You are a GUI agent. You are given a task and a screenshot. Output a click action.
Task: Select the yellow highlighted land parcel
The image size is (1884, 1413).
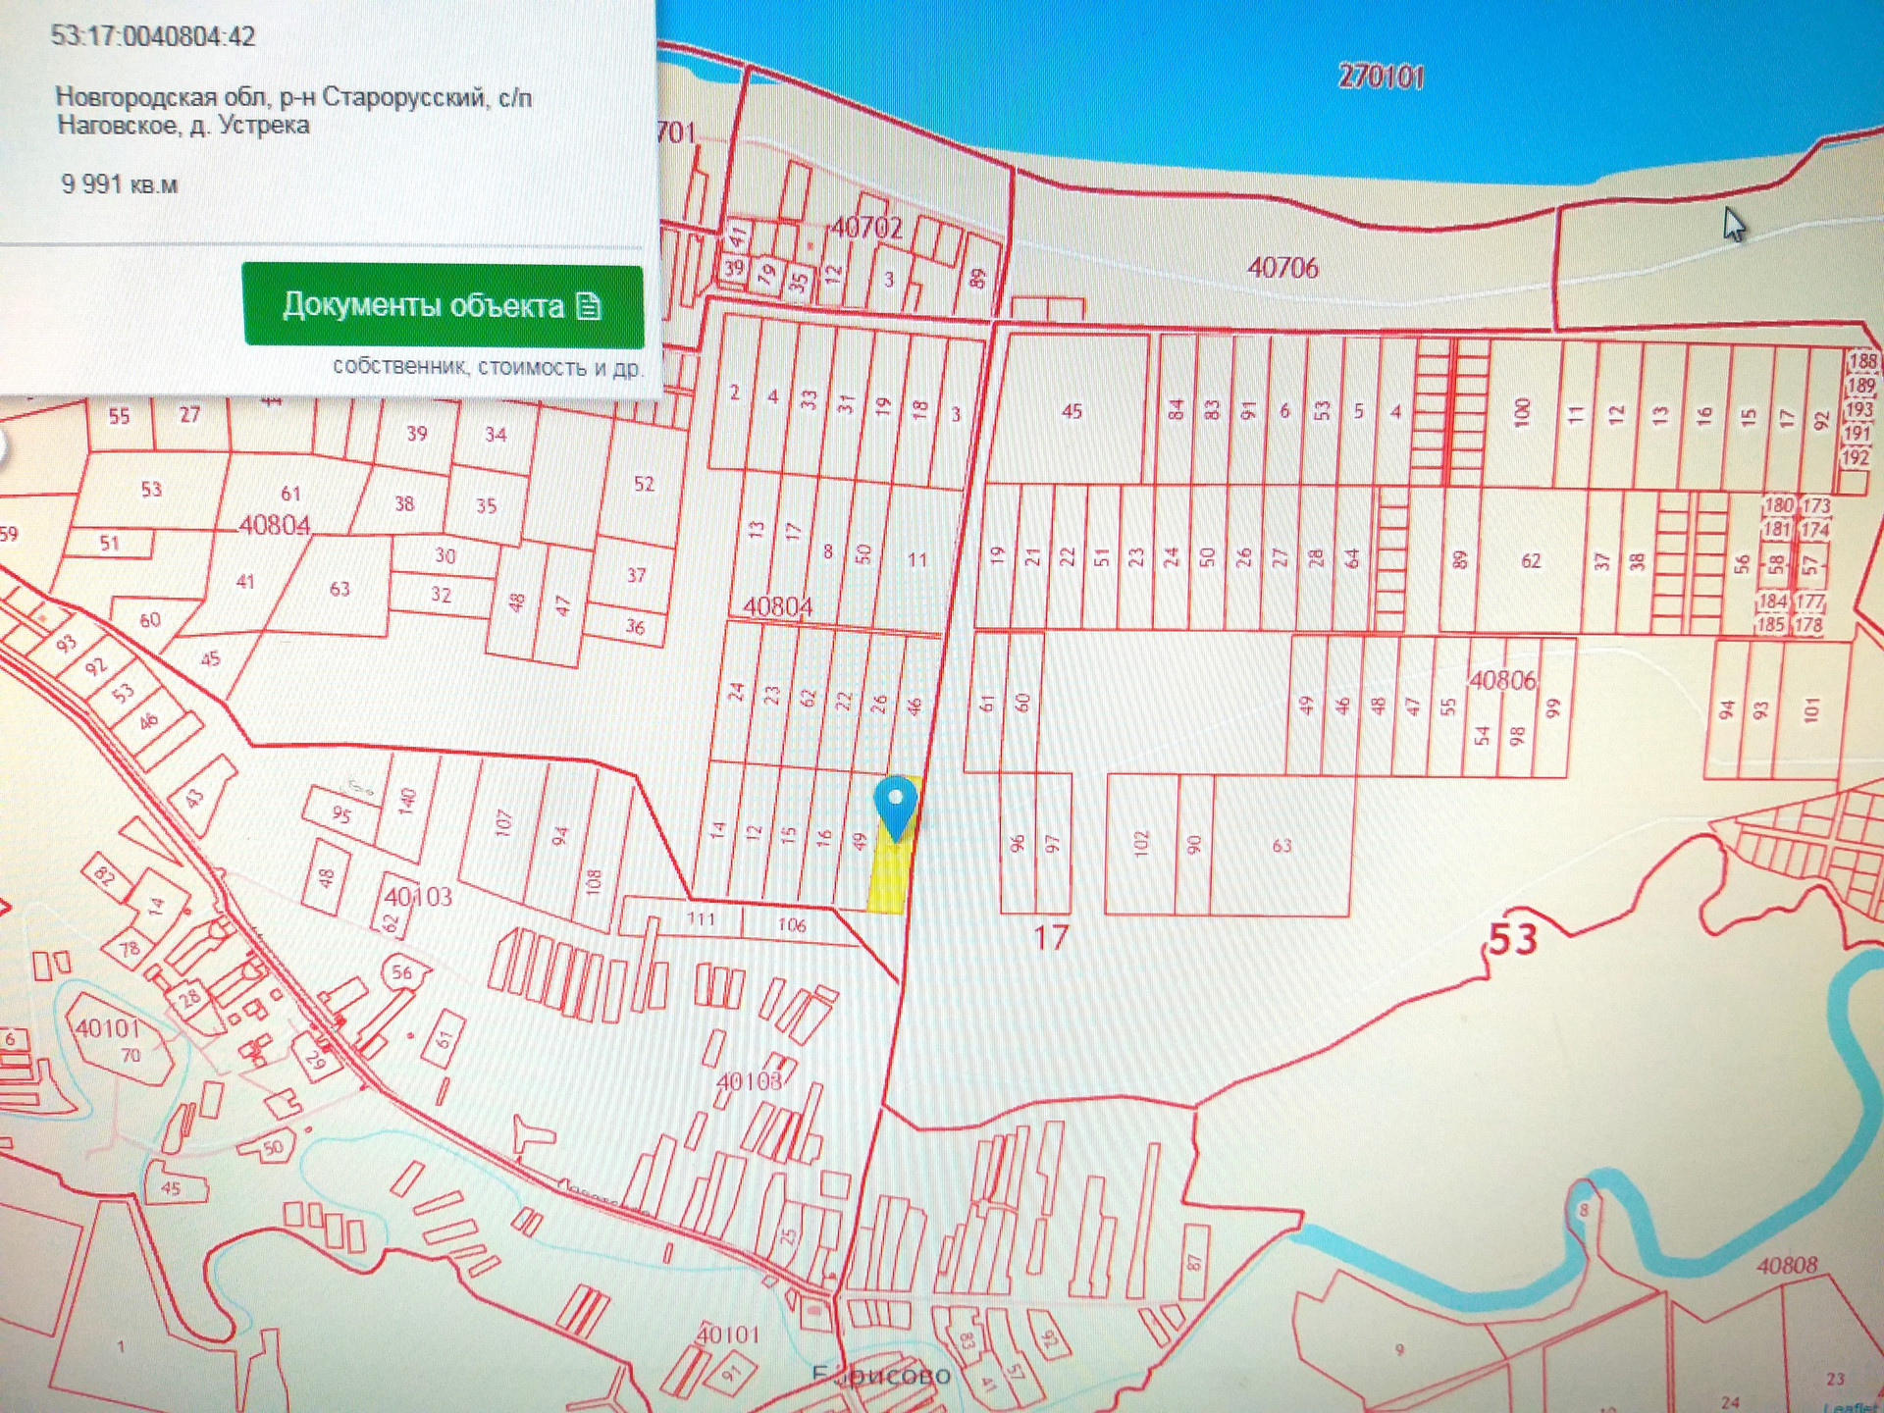[x=886, y=883]
